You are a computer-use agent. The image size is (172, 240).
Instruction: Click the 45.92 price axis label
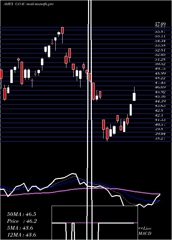(x=160, y=92)
